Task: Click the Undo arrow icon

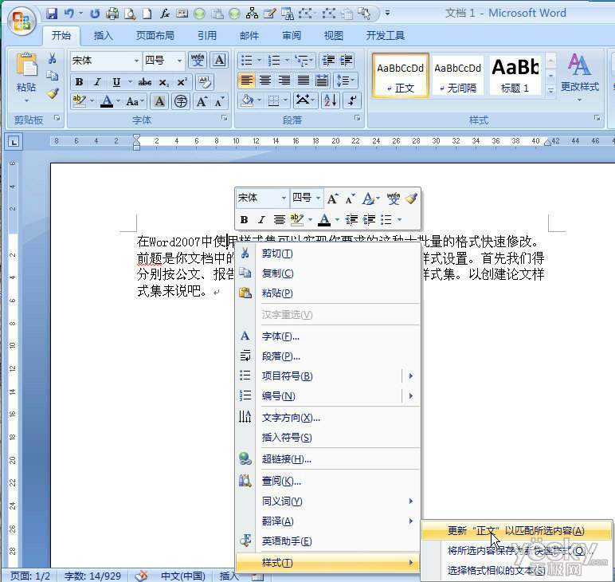Action: click(x=69, y=14)
